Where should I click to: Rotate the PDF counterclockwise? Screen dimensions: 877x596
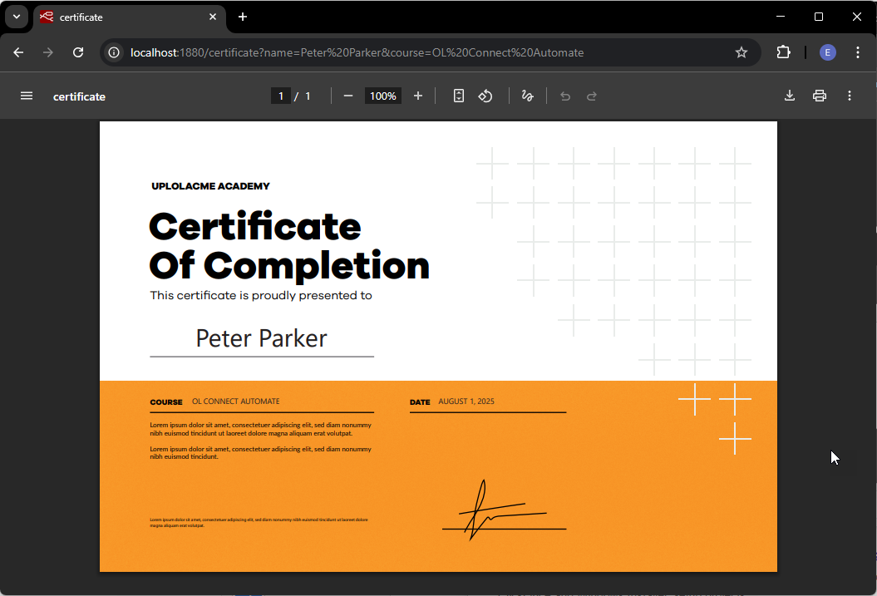tap(485, 96)
